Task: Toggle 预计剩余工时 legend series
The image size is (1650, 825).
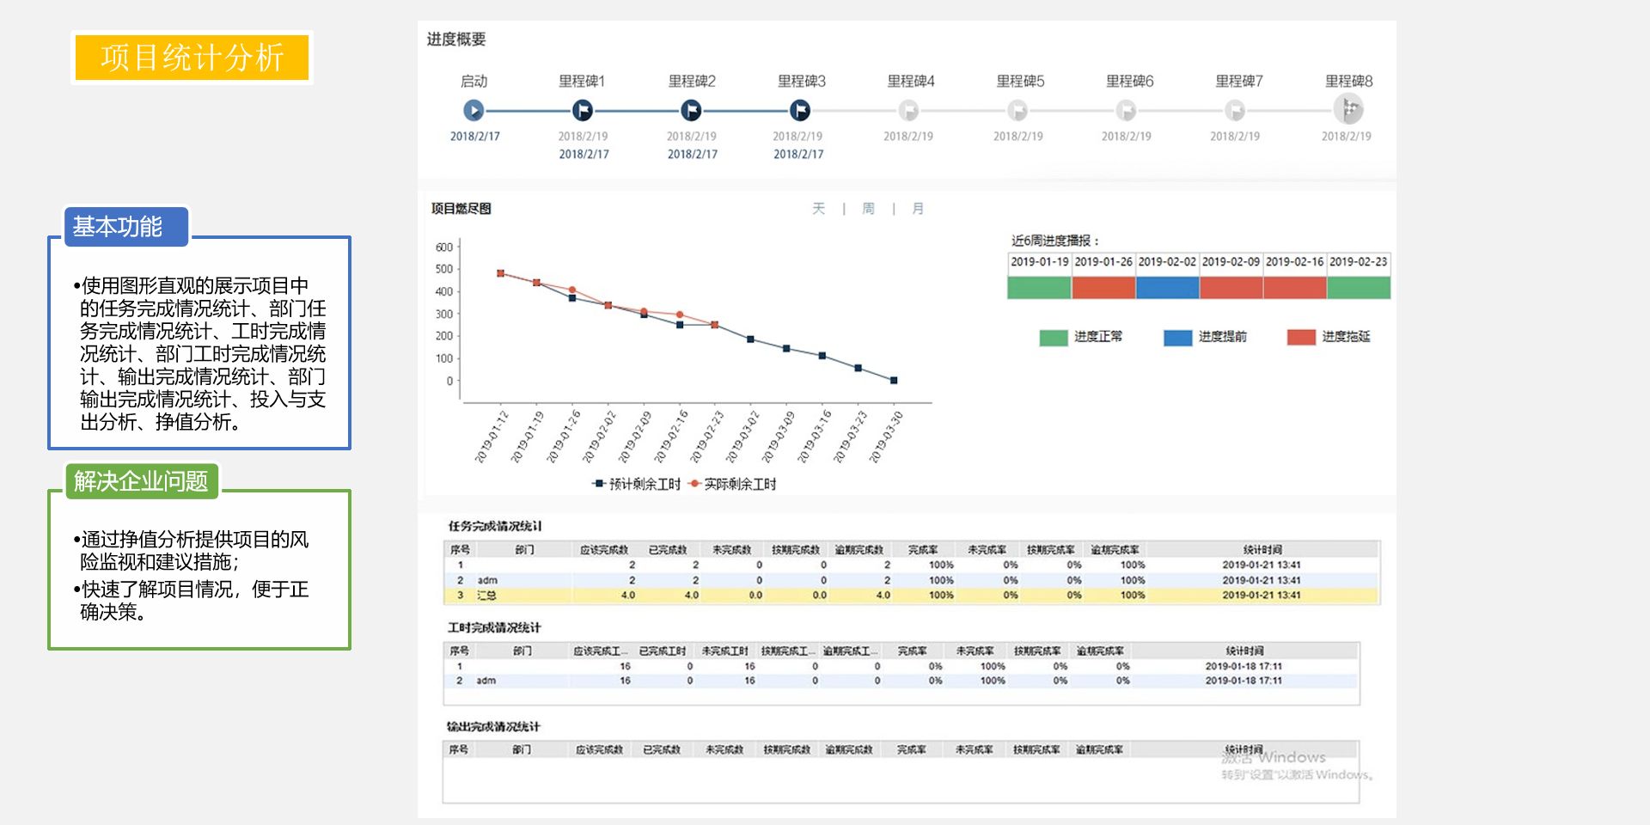Action: [x=637, y=484]
